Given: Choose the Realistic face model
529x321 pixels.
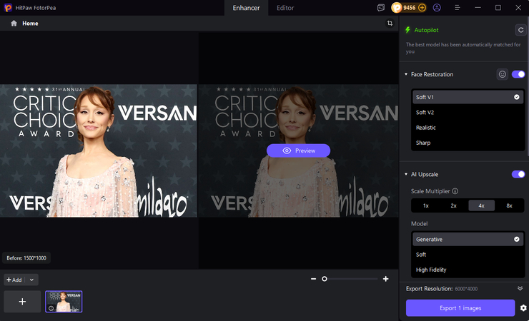Looking at the screenshot, I should (426, 128).
